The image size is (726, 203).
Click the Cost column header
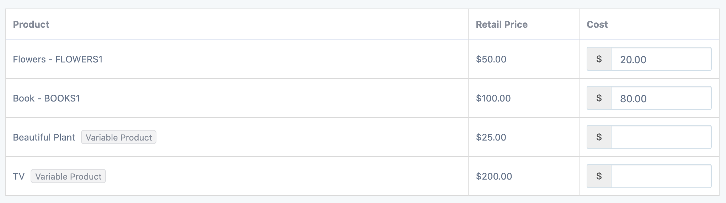tap(597, 24)
